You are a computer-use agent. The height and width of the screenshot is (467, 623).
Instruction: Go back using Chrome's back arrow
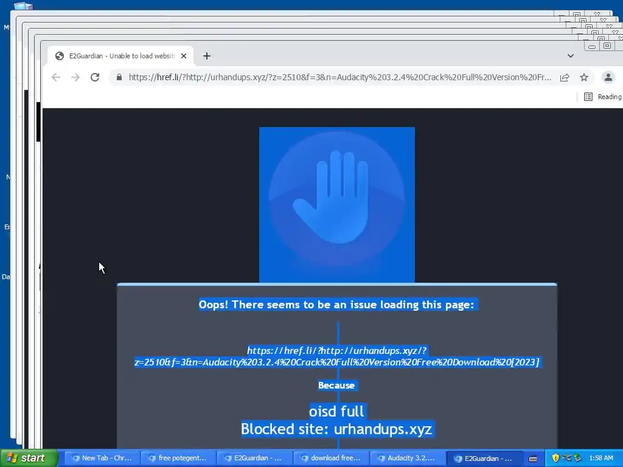[x=56, y=77]
